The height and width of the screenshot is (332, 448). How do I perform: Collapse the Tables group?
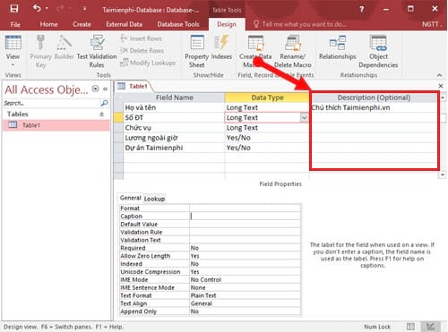point(101,115)
